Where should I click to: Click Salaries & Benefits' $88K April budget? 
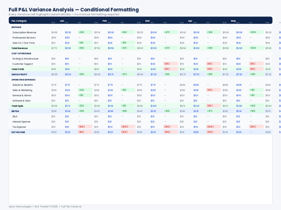[x=182, y=85]
